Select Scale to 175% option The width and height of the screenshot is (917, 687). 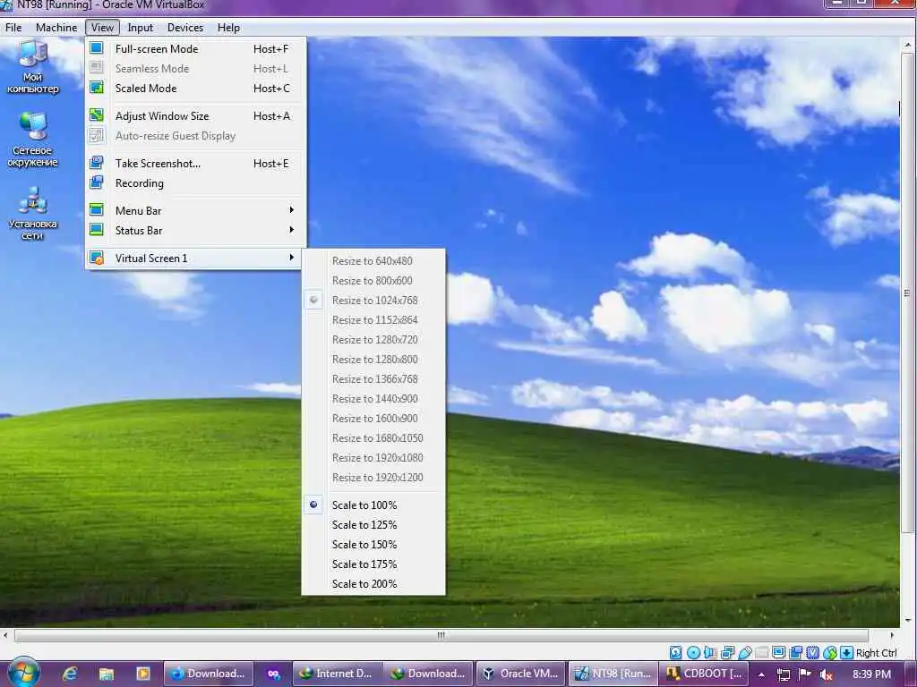point(373,564)
